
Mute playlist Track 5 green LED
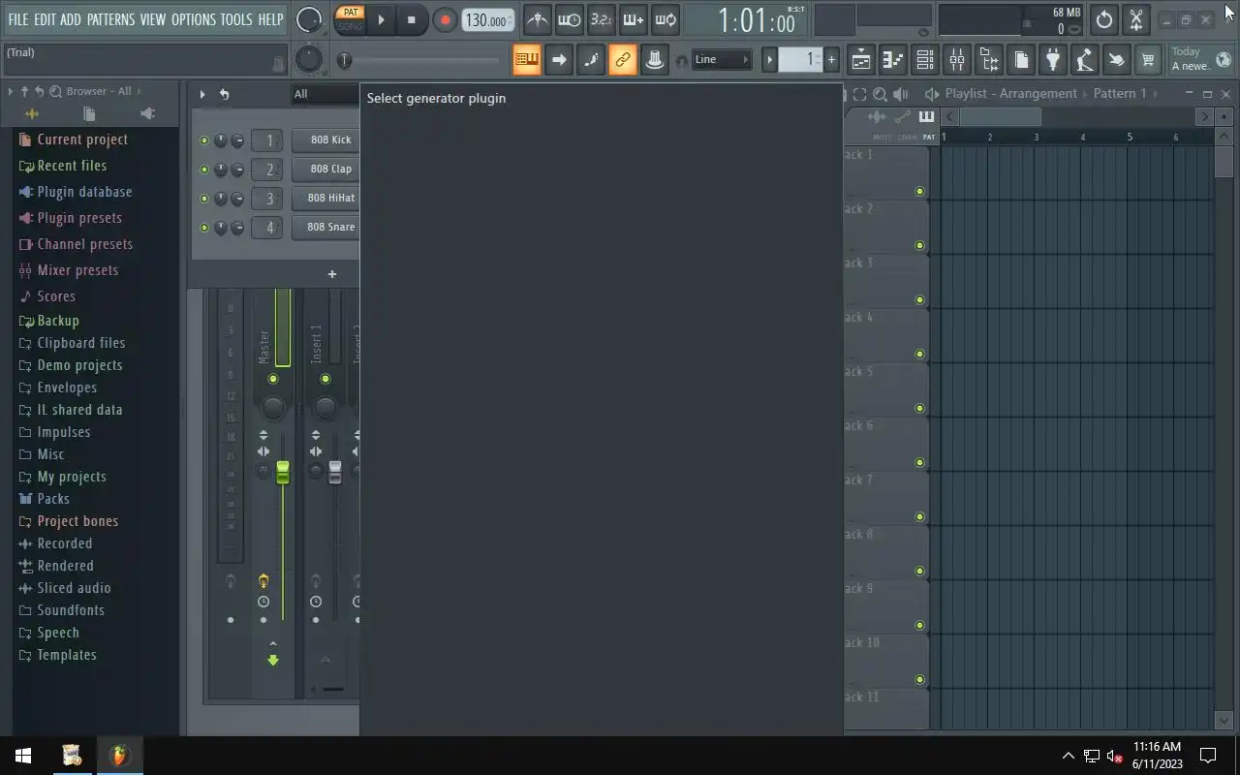[920, 409]
